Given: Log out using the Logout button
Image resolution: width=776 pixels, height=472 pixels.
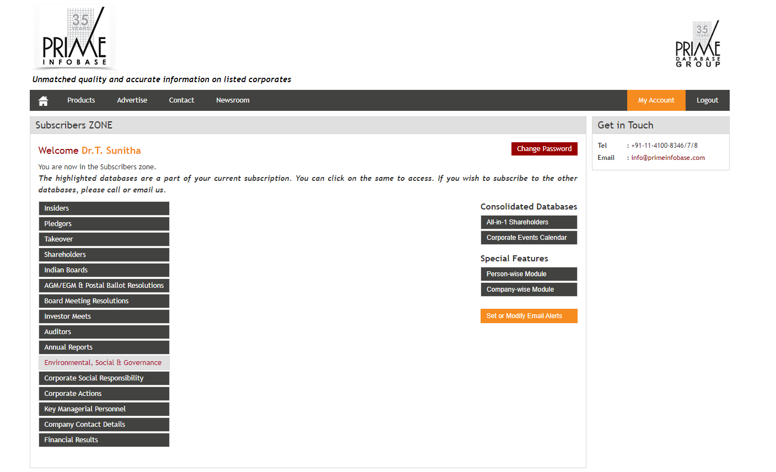Looking at the screenshot, I should (707, 100).
